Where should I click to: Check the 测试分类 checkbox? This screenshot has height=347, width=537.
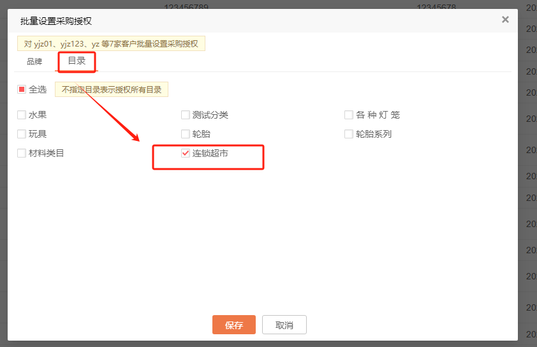click(x=186, y=115)
